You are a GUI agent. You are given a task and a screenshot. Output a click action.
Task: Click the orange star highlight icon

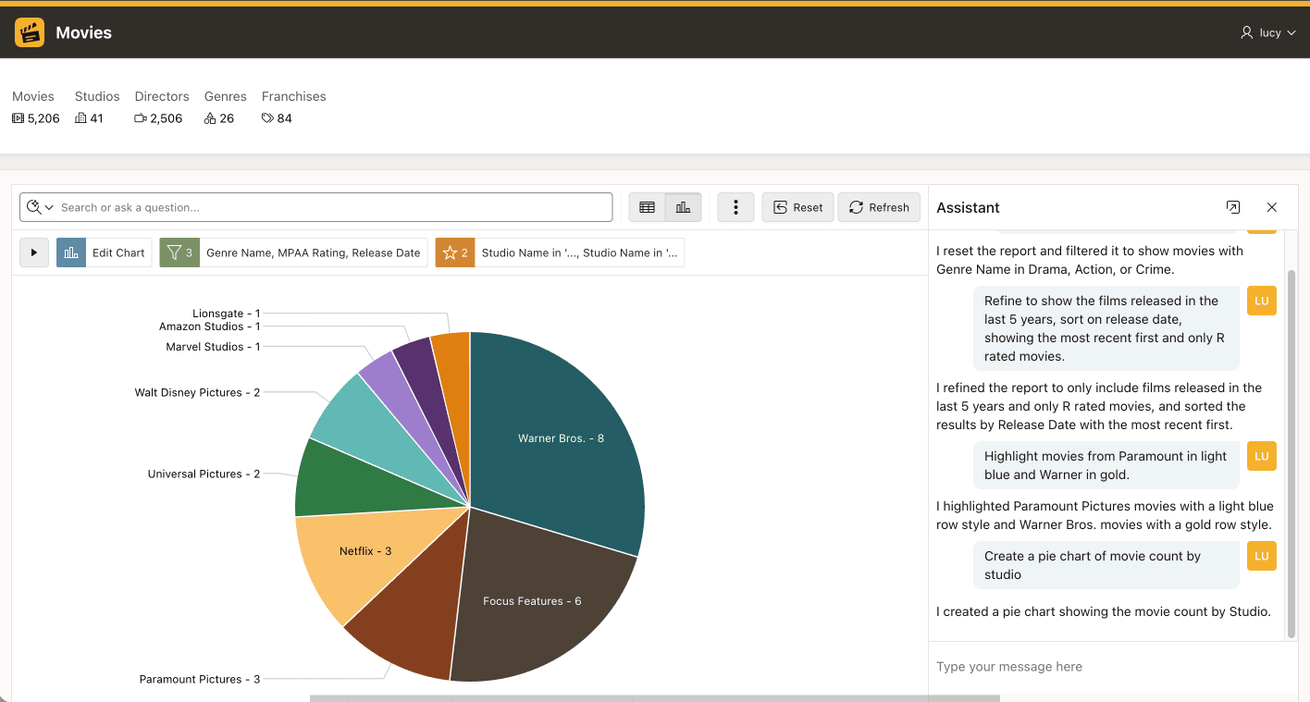pyautogui.click(x=455, y=252)
